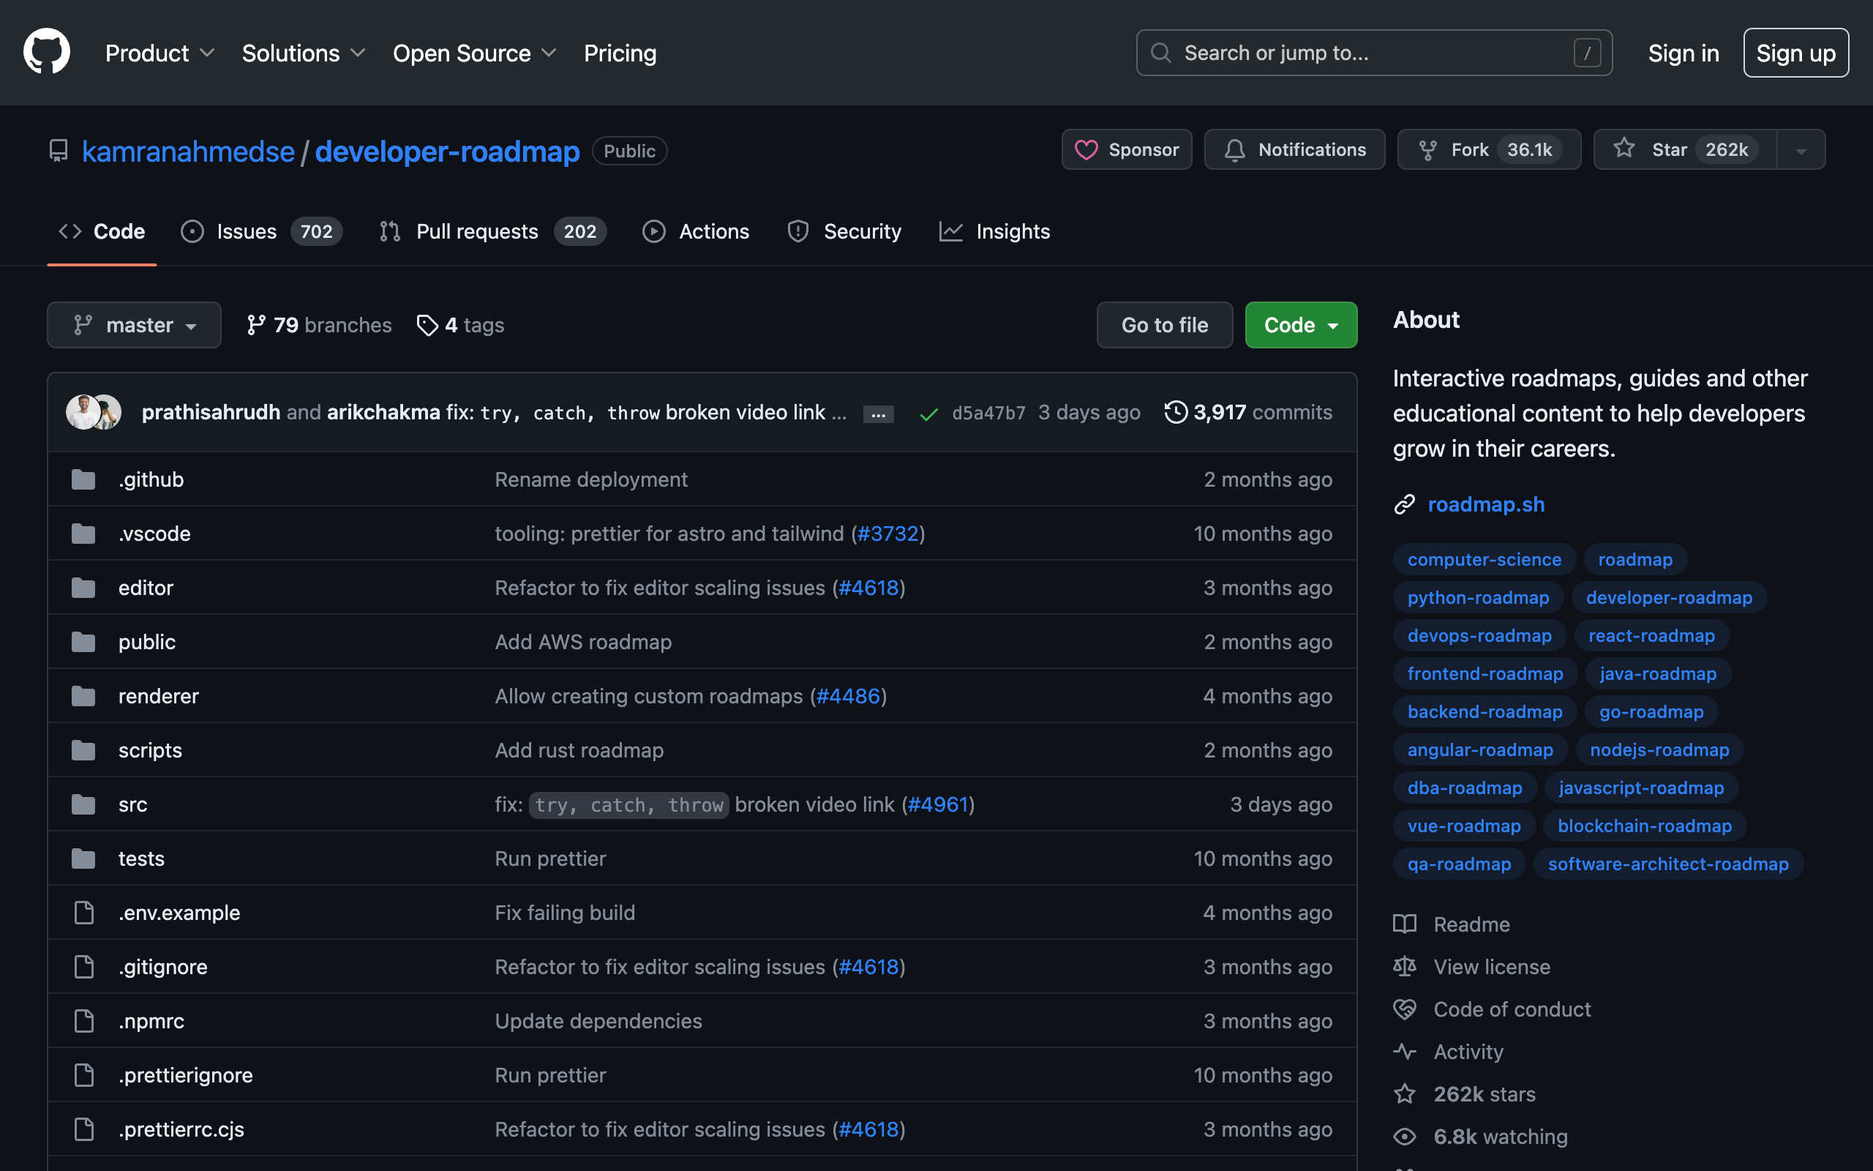This screenshot has width=1873, height=1171.
Task: View the 6.8k watching eye link
Action: coord(1480,1137)
